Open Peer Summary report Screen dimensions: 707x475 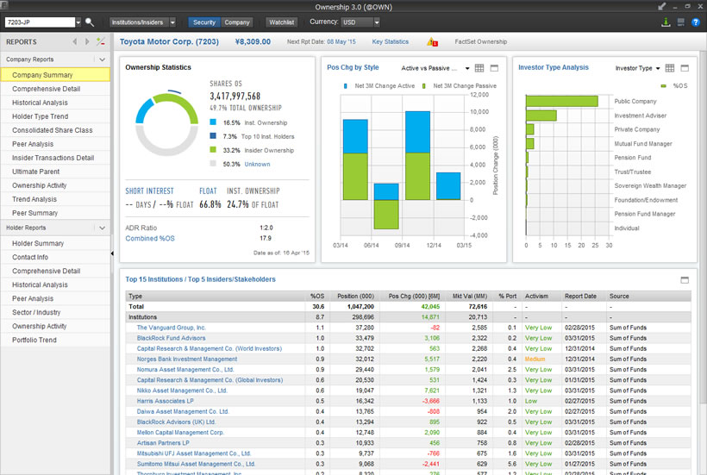[x=55, y=213]
